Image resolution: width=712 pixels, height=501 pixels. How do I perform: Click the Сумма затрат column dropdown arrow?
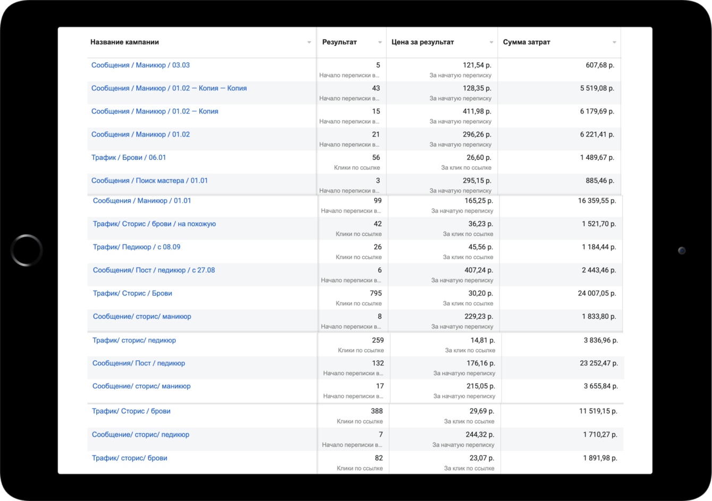point(614,43)
